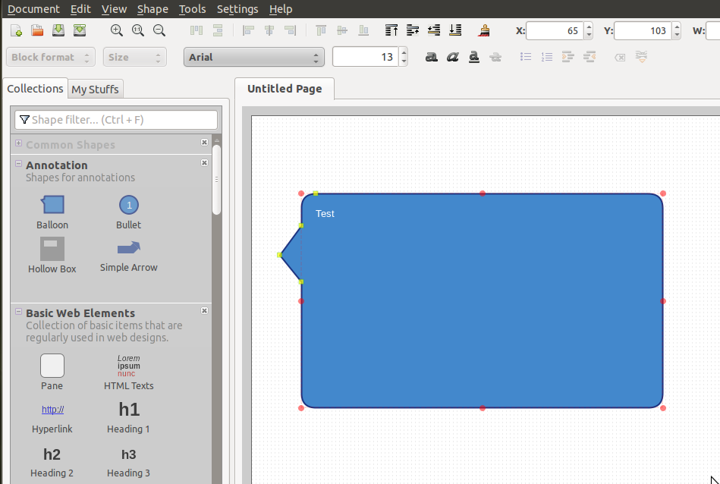Screen dimensions: 720x484
Task: Open the Settings menu
Action: point(237,9)
